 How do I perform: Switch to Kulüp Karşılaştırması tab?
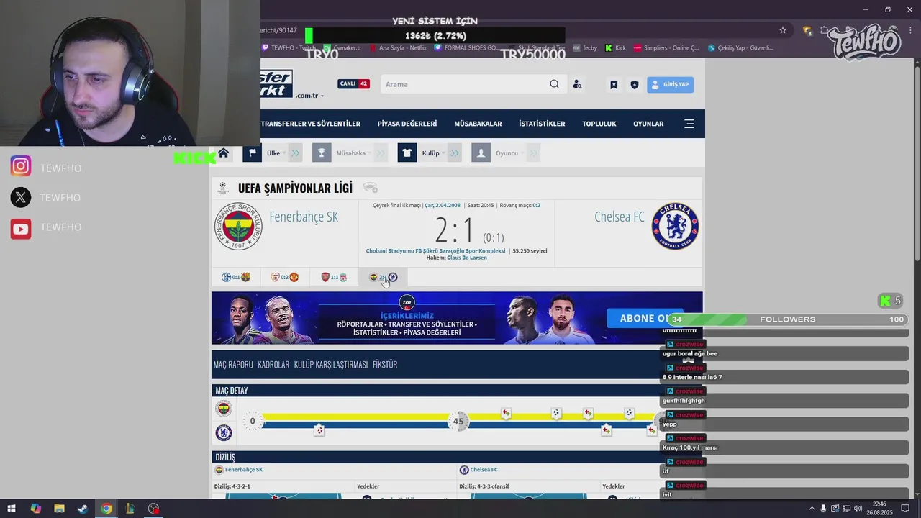click(x=331, y=365)
